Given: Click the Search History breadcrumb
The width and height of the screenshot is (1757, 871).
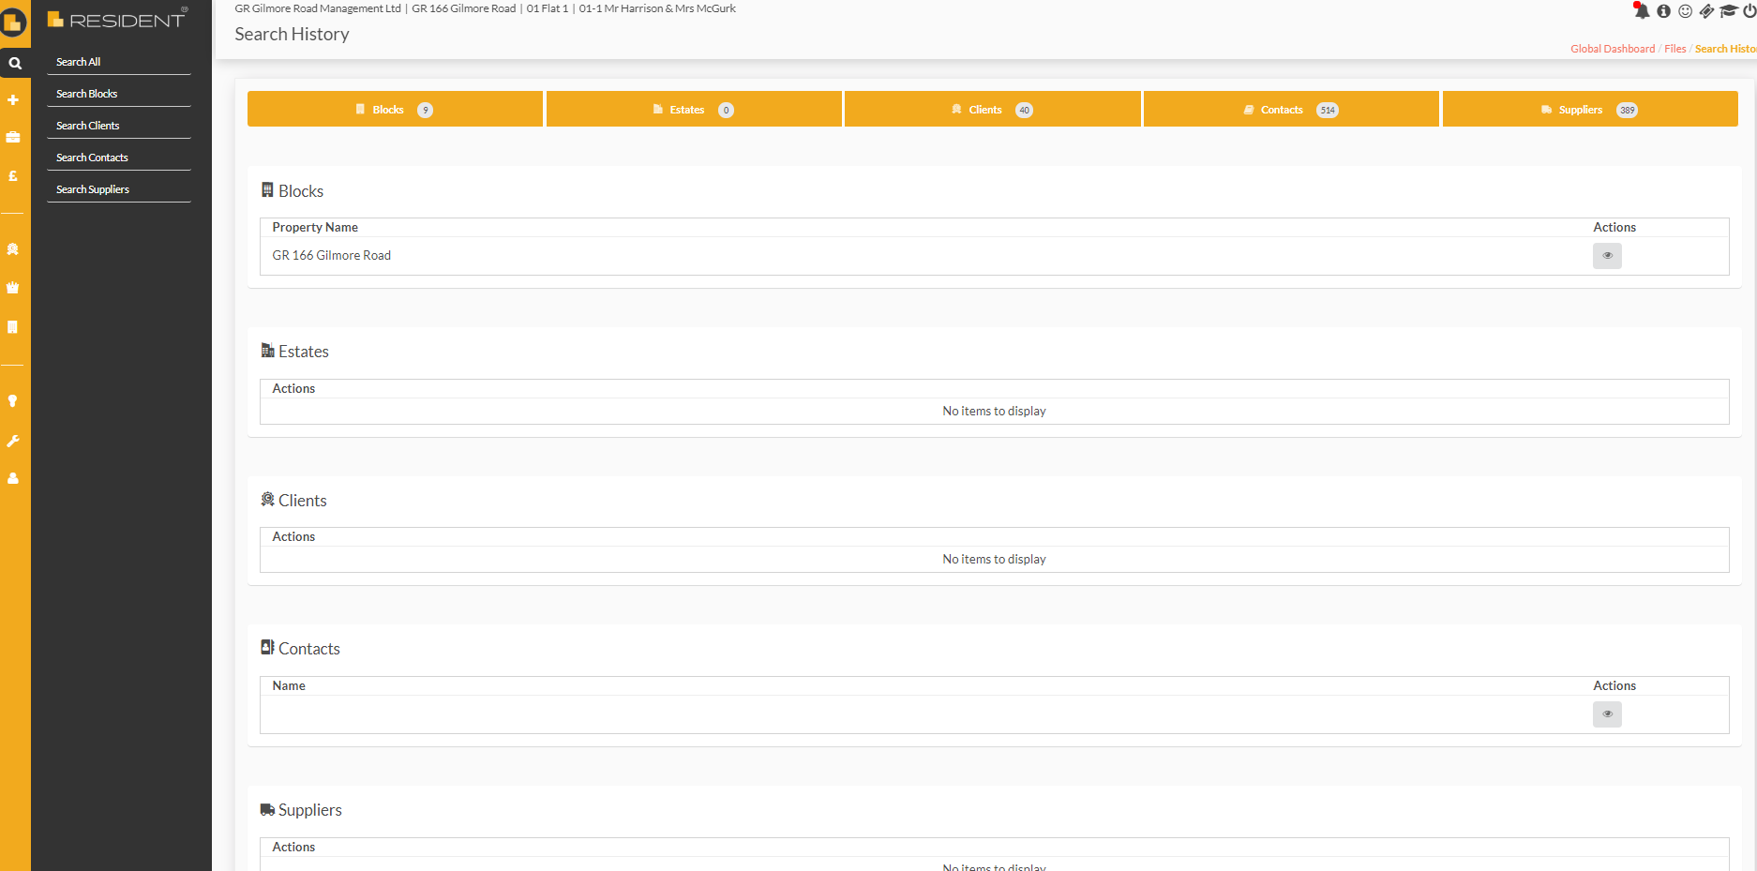Looking at the screenshot, I should tap(1725, 49).
